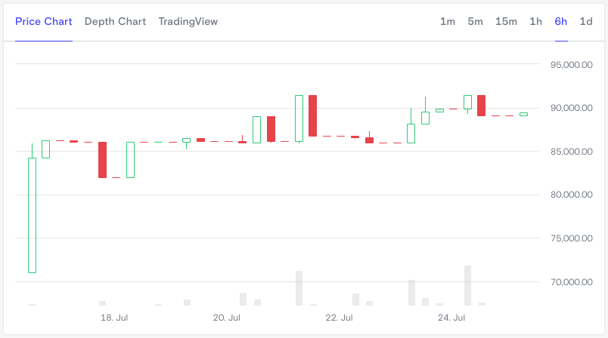Screen dimensions: 608x338
Task: Select the 6h interval
Action: (561, 21)
